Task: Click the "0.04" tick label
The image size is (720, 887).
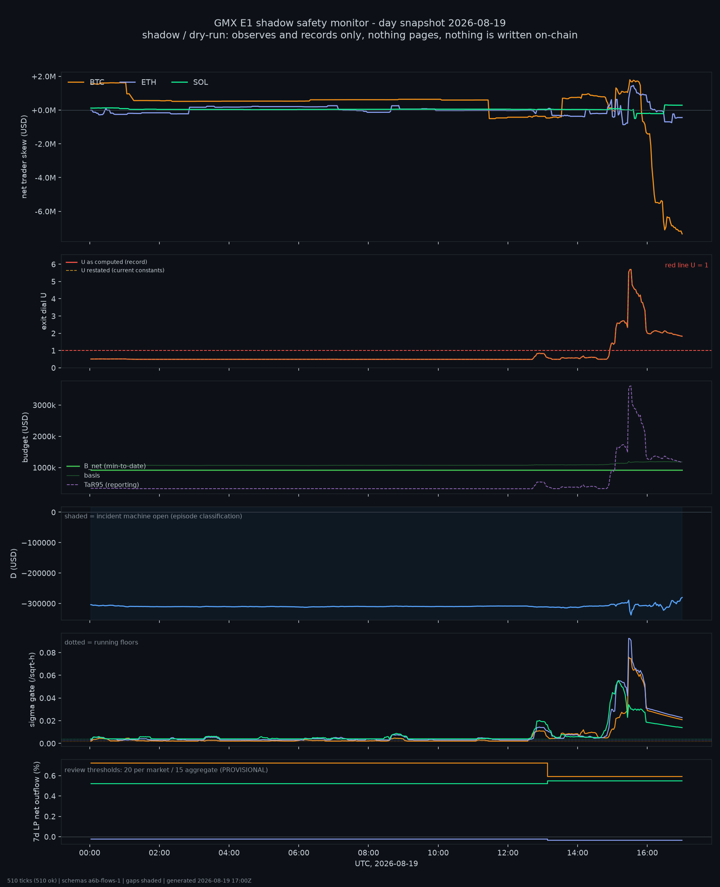Action: tap(48, 698)
